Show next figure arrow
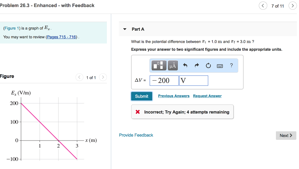299x169 pixels. click(103, 77)
